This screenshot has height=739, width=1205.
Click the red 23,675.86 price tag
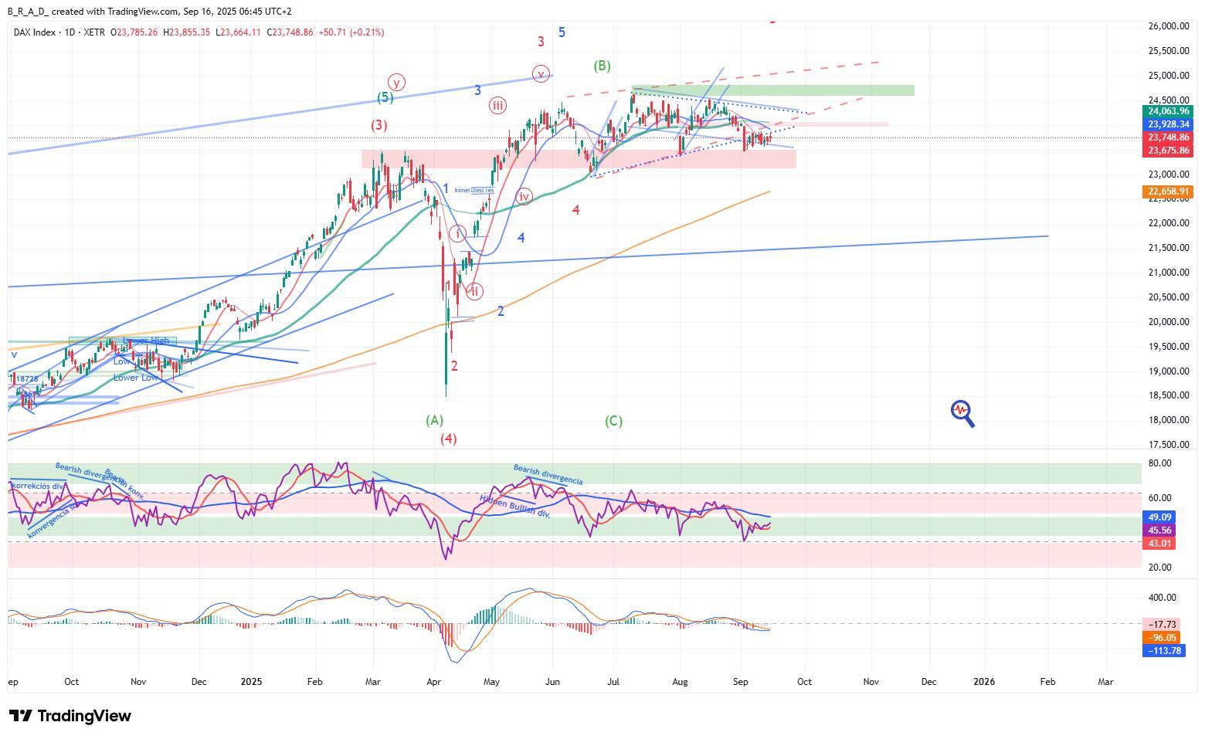(1168, 151)
